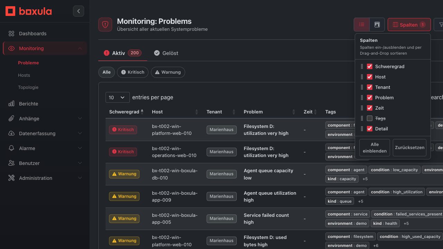The image size is (443, 249).
Task: Click the Zurücksetzen button
Action: click(x=409, y=148)
